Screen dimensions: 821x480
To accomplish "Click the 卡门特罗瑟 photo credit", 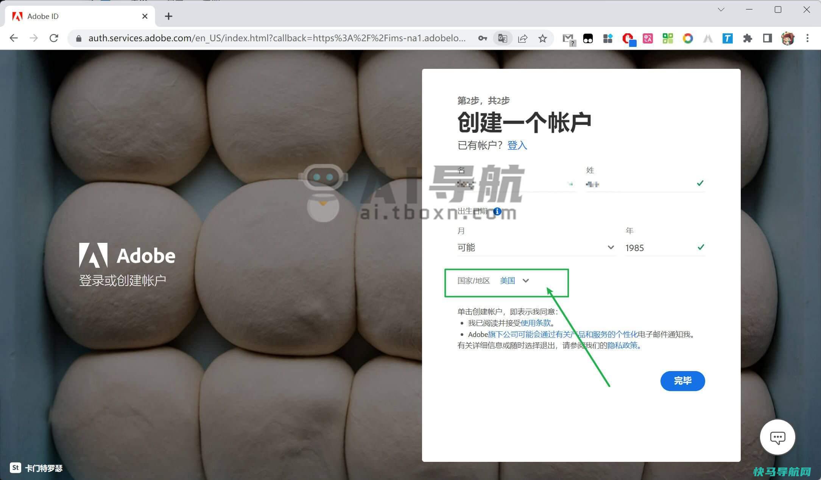I will [x=36, y=468].
